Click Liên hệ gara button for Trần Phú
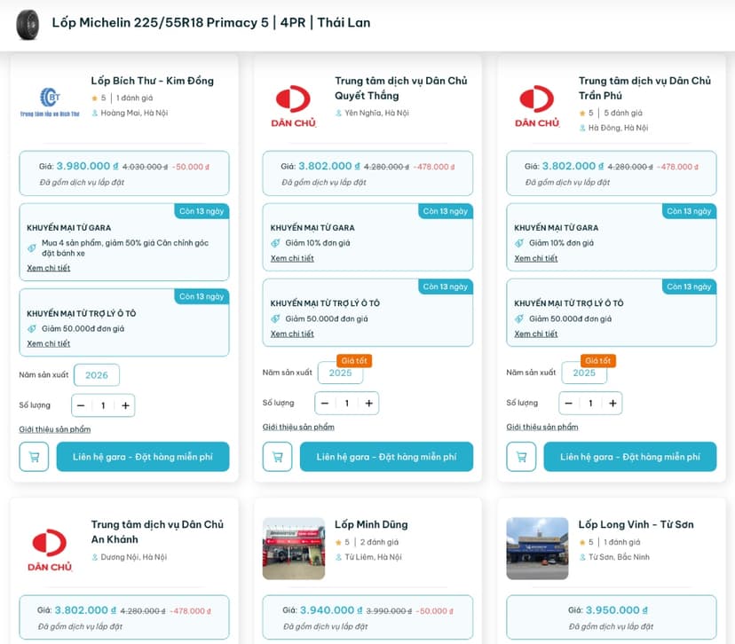This screenshot has width=735, height=644. [x=630, y=457]
